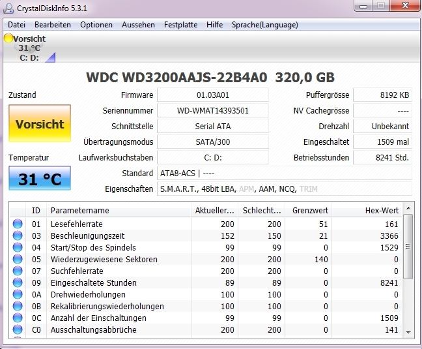This screenshot has height=349, width=422.
Task: Minimize the CrystalDiskInfo window
Action: click(x=363, y=6)
